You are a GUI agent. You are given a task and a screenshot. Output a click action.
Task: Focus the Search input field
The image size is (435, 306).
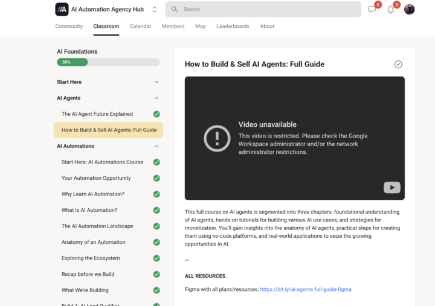(x=263, y=9)
